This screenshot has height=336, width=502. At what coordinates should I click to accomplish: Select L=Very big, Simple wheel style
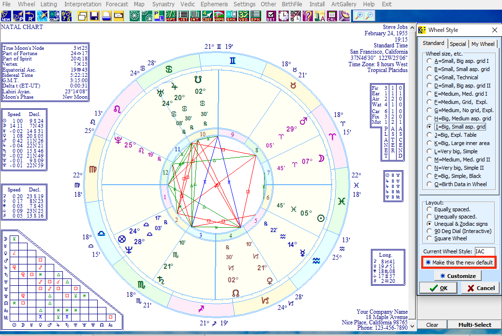tap(452, 151)
